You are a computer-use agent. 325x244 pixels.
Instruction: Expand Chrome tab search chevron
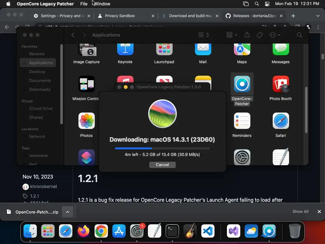click(318, 16)
